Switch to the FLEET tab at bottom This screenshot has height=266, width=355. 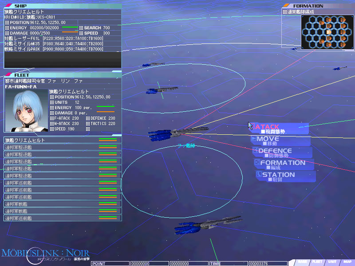(x=317, y=262)
